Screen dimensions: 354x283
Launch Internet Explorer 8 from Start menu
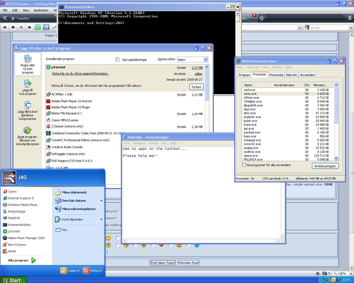(18, 198)
